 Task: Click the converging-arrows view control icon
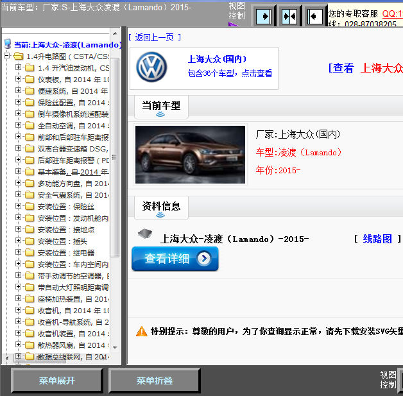pos(289,17)
